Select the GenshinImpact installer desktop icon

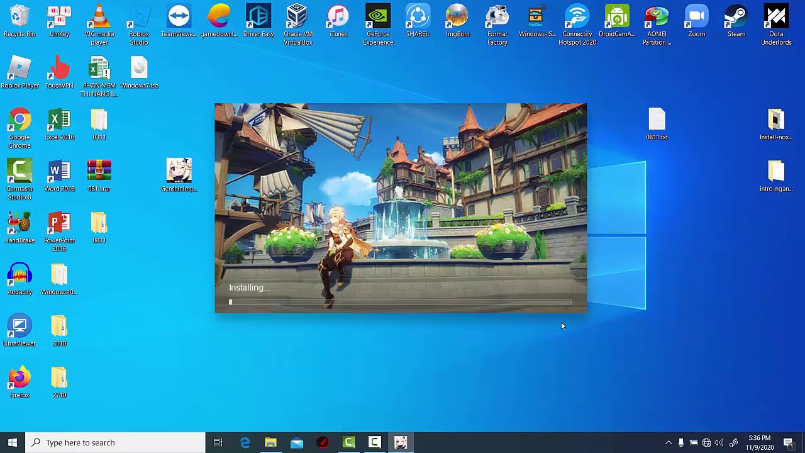point(179,176)
